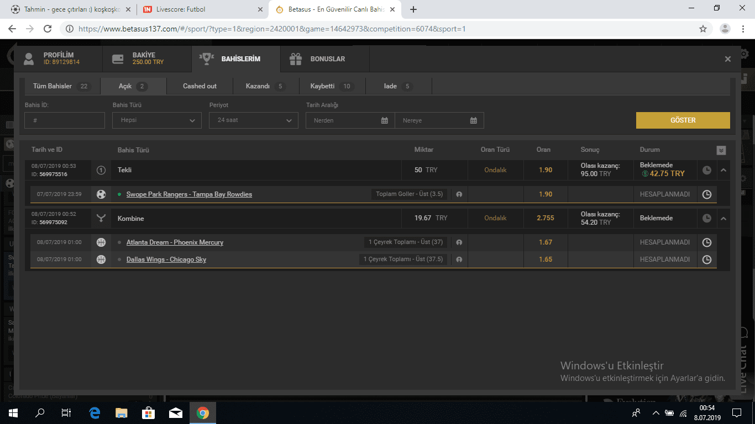Click the combo-bet icon beside Kombine
755x424 pixels.
(101, 219)
